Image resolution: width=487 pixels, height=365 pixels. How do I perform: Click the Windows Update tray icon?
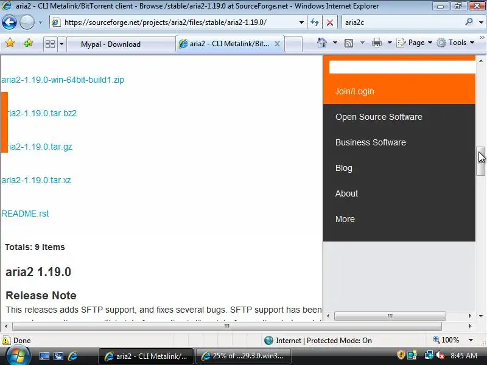(412, 355)
